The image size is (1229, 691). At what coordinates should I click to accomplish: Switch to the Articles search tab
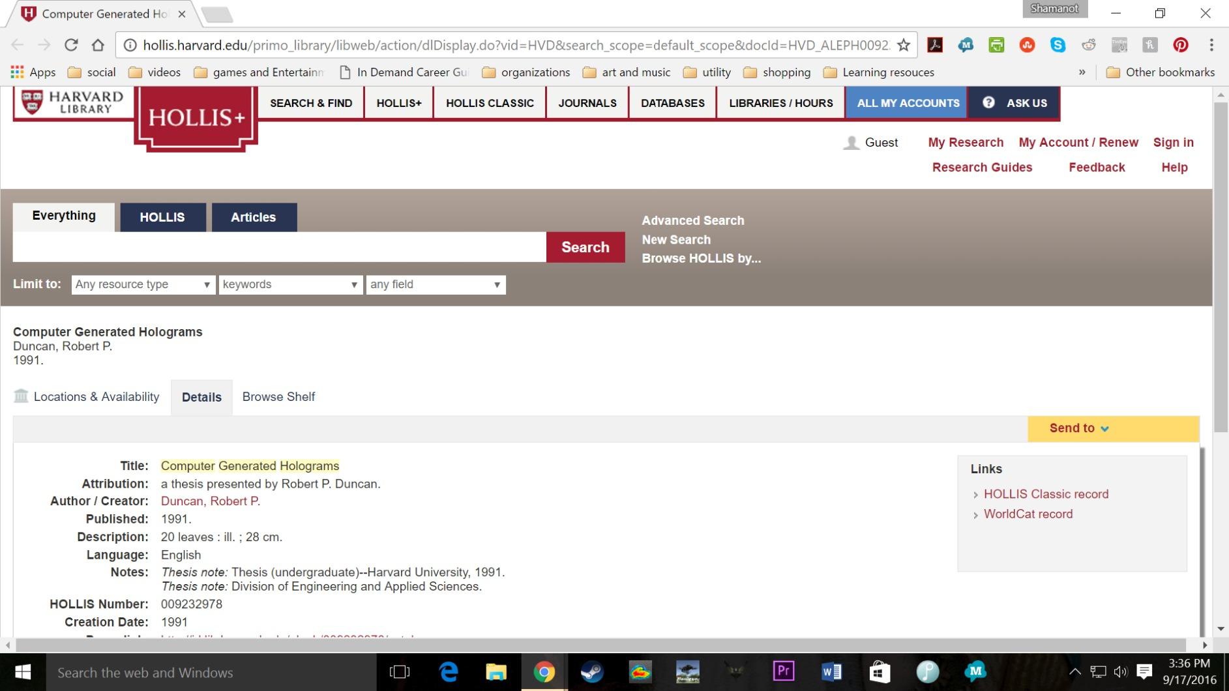[x=254, y=217]
